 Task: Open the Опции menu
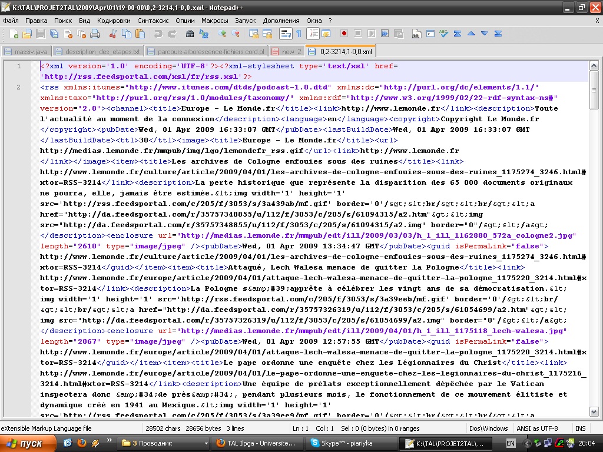[185, 21]
